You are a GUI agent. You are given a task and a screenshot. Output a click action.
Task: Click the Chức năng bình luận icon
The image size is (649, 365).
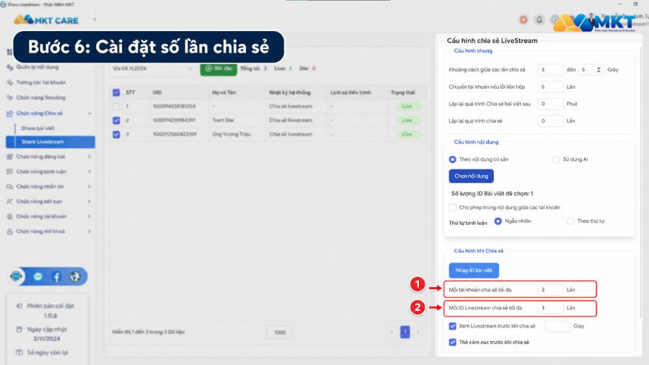pyautogui.click(x=10, y=172)
